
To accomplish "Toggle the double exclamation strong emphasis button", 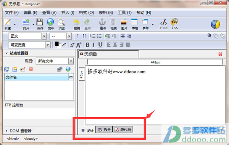I will click(x=84, y=36).
